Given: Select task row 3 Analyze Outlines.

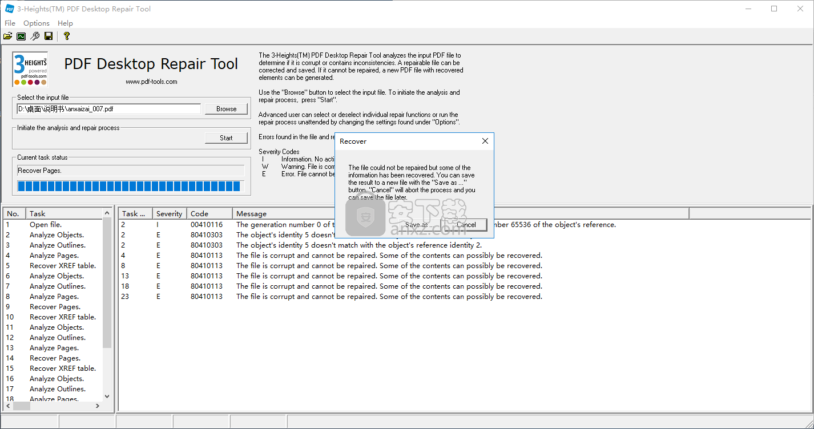Looking at the screenshot, I should (x=53, y=245).
